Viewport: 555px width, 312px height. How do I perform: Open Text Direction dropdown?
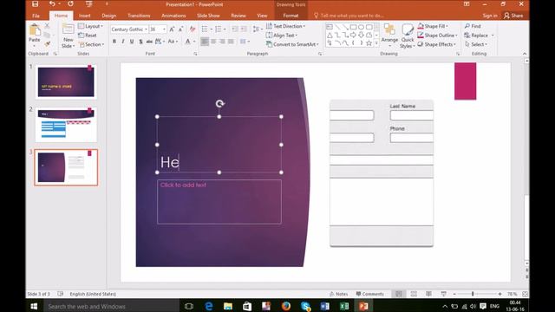pyautogui.click(x=285, y=26)
